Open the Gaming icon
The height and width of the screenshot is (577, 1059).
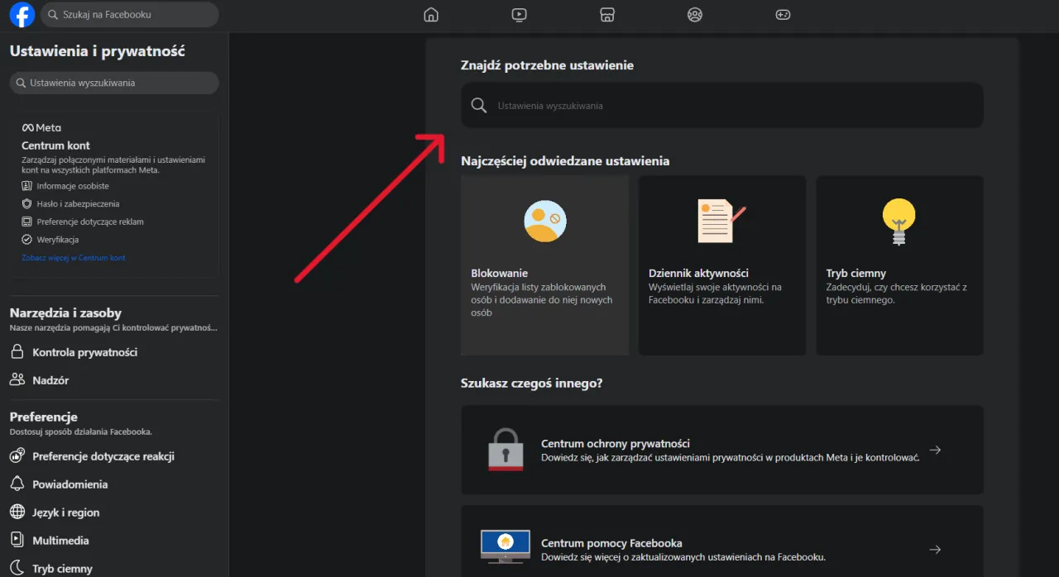(x=783, y=15)
